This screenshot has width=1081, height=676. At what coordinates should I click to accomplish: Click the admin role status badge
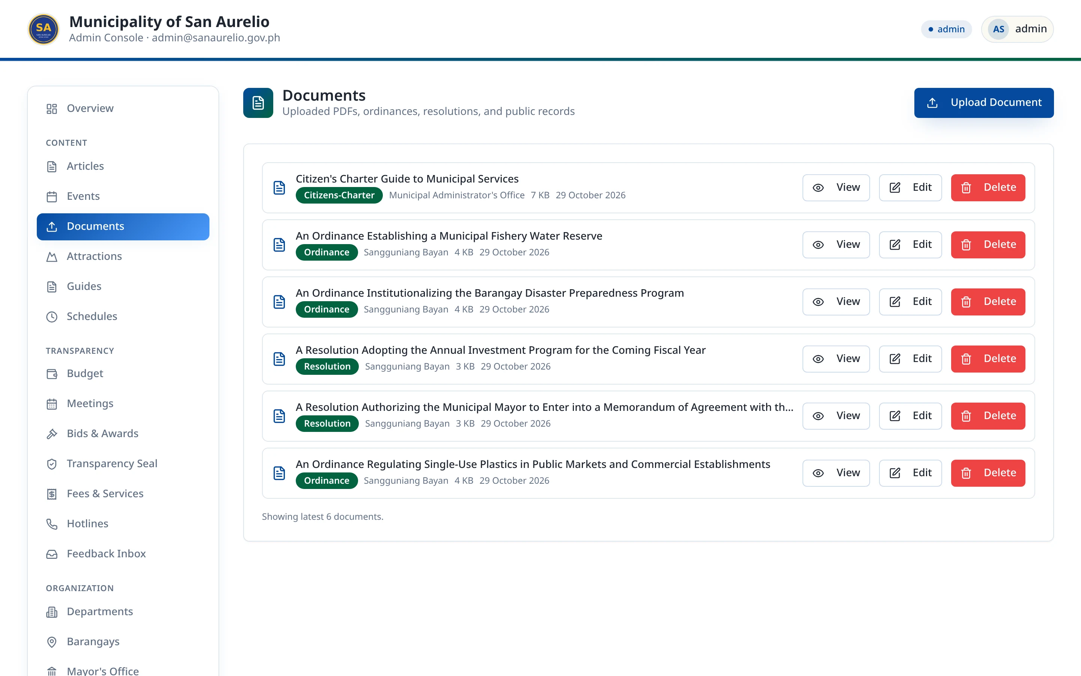point(946,29)
